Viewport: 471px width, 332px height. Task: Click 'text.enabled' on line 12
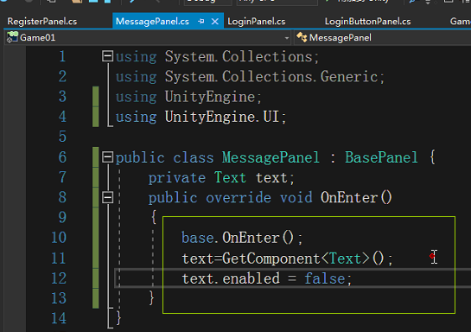point(231,278)
